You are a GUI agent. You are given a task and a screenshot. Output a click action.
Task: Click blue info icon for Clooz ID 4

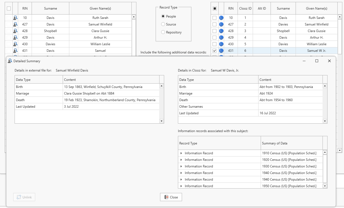(221, 38)
